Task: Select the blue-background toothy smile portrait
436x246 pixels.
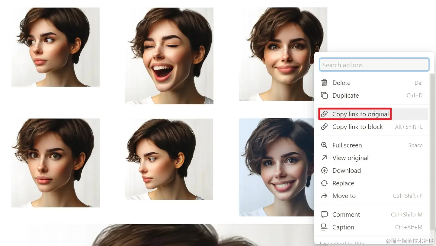Action: [x=276, y=167]
